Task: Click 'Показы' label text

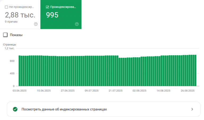Action: coord(16,35)
